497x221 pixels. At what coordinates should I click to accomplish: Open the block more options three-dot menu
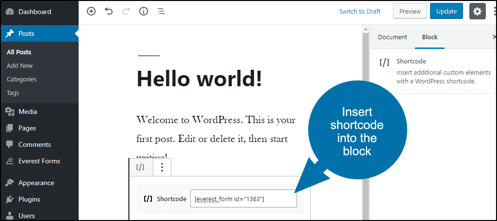162,167
